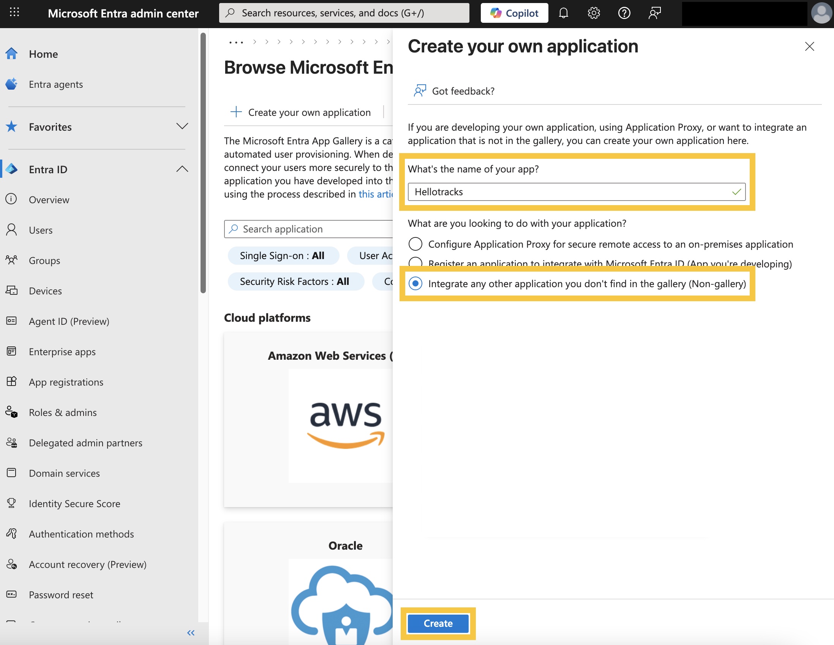834x645 pixels.
Task: Open Enterprise apps in sidebar
Action: pos(62,351)
